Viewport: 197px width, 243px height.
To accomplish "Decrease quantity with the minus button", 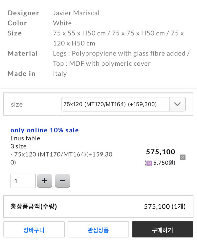I will click(x=63, y=180).
